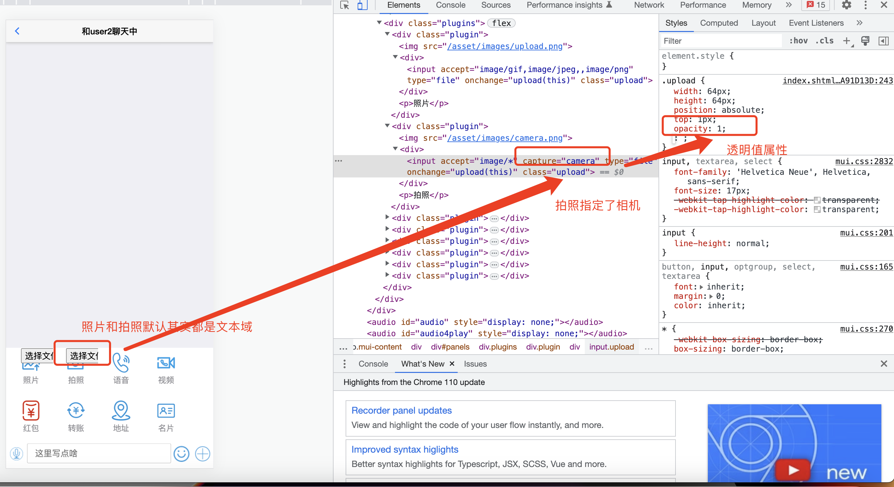Click the transparent swatch on the active tap-highlight-color
894x487 pixels.
pyautogui.click(x=817, y=210)
